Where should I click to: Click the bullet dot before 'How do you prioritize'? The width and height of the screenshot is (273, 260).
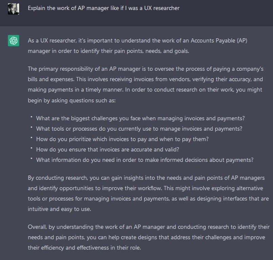coord(31,138)
